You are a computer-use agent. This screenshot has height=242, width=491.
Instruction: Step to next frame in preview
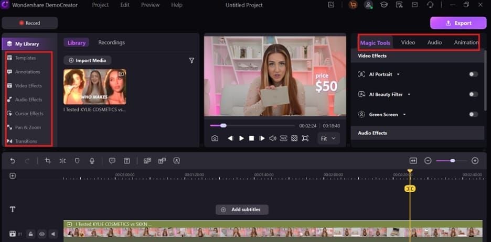coord(262,138)
